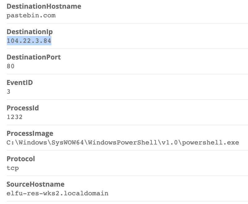This screenshot has height=204, width=248.
Task: Select the powershell.exe path value
Action: [123, 142]
